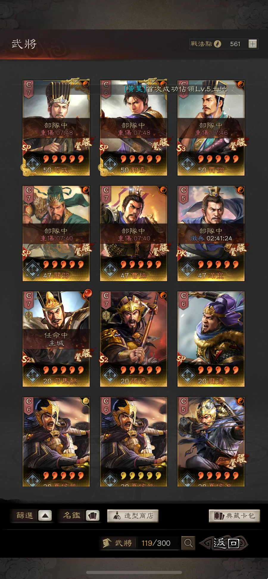Click the 名鑑 card deck icon
The height and width of the screenshot is (579, 268).
coord(93,515)
